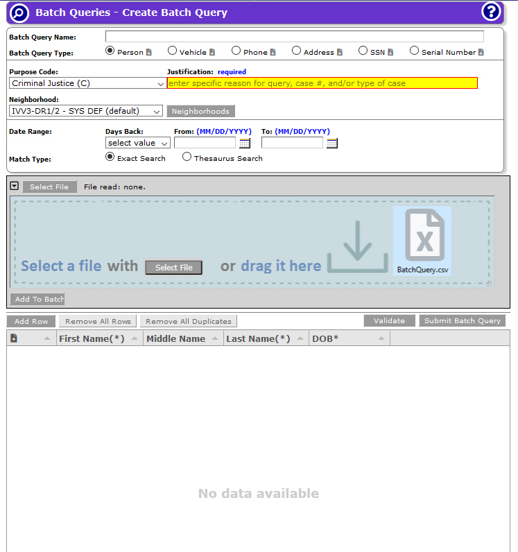Click Remove All Duplicates button
This screenshot has height=552, width=518.
189,321
